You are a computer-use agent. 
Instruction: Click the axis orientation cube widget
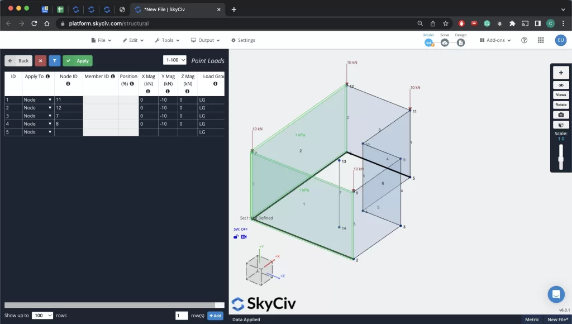(259, 270)
